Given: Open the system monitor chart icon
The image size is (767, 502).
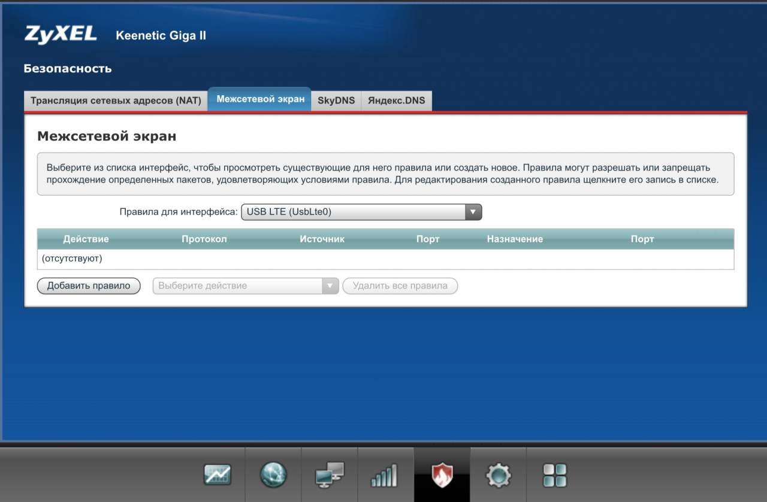Looking at the screenshot, I should click(217, 475).
